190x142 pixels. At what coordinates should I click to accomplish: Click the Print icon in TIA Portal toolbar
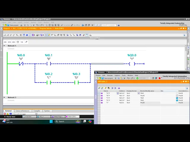pos(21,25)
